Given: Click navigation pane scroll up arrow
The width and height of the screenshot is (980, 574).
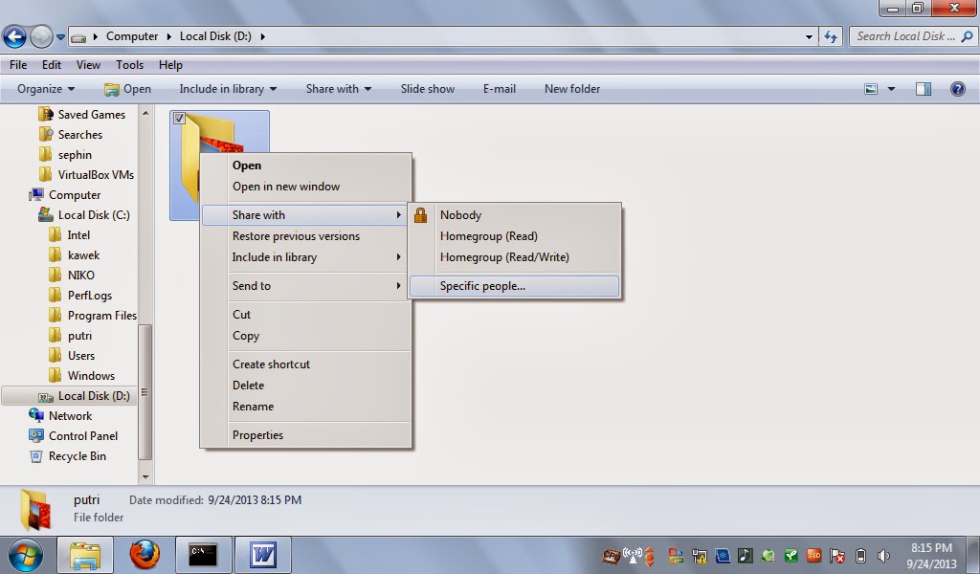Looking at the screenshot, I should (145, 113).
